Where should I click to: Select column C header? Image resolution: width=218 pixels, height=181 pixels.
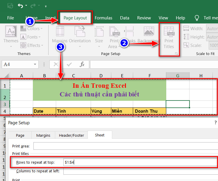click(74, 76)
